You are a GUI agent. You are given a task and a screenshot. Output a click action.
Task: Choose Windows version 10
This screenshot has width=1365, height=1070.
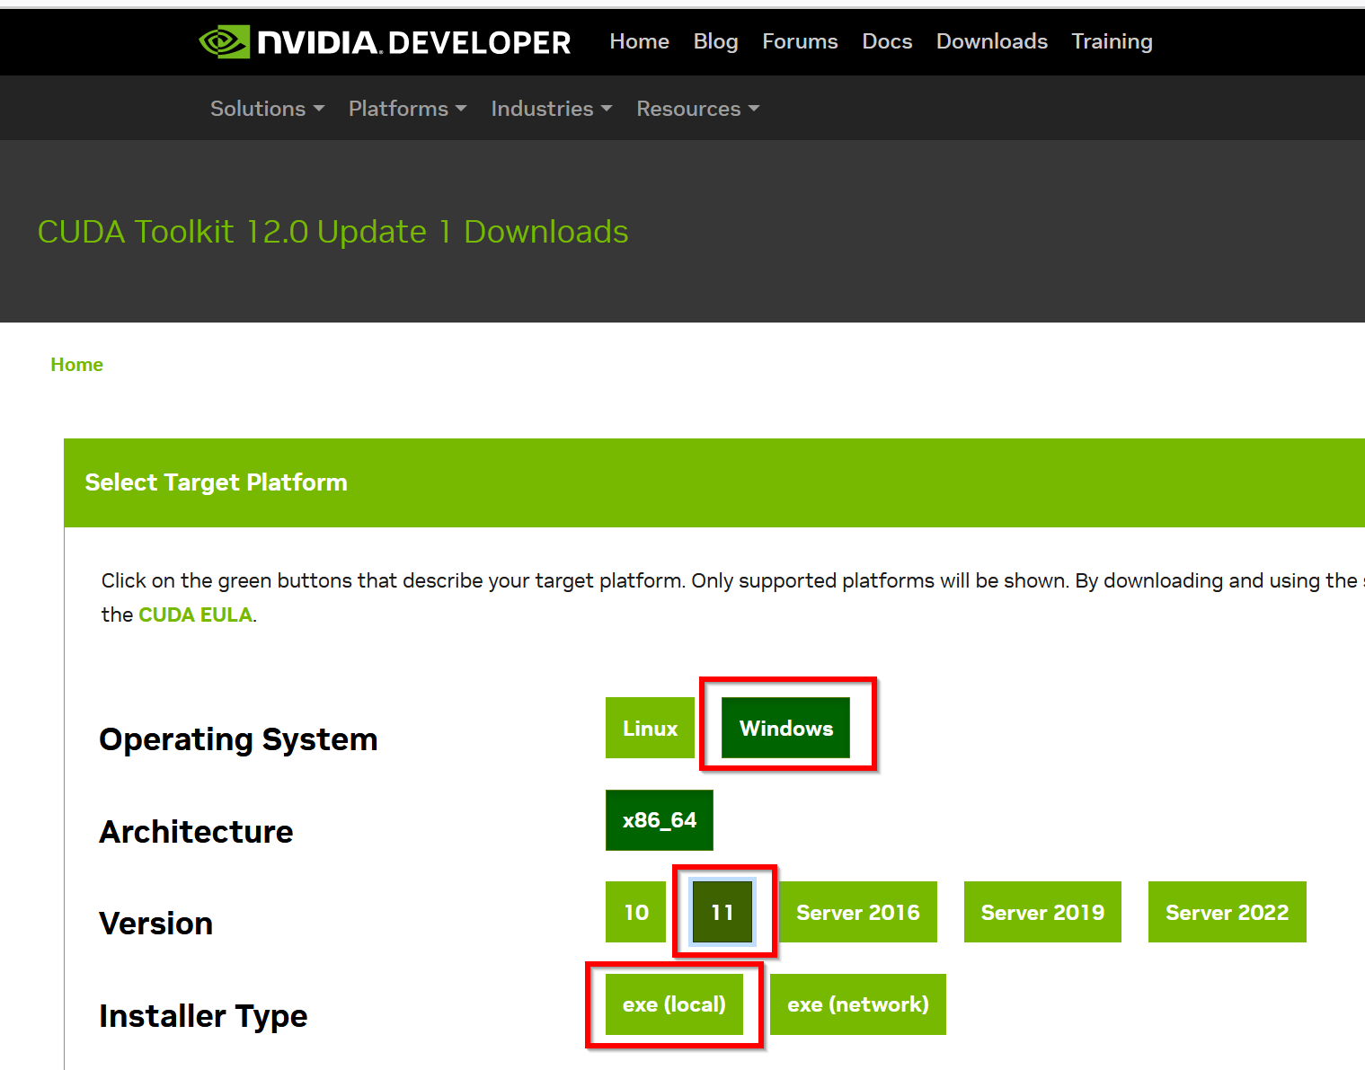click(x=635, y=912)
